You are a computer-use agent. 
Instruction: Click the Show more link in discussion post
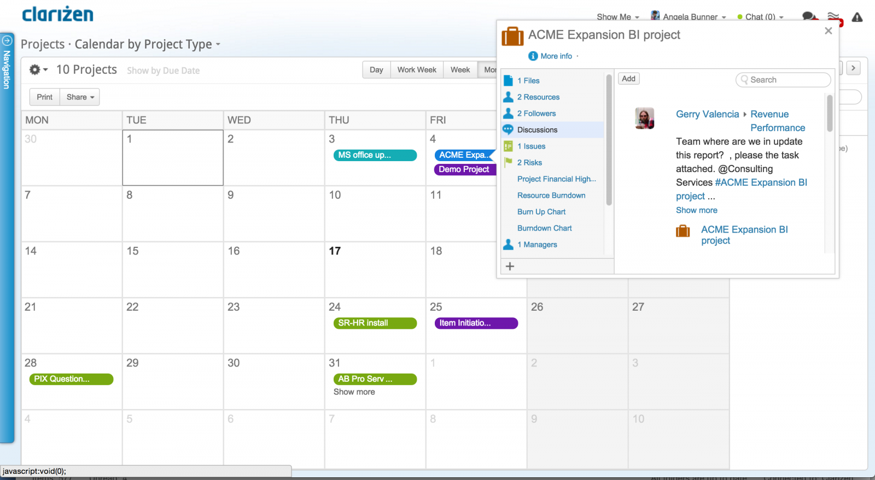coord(696,210)
